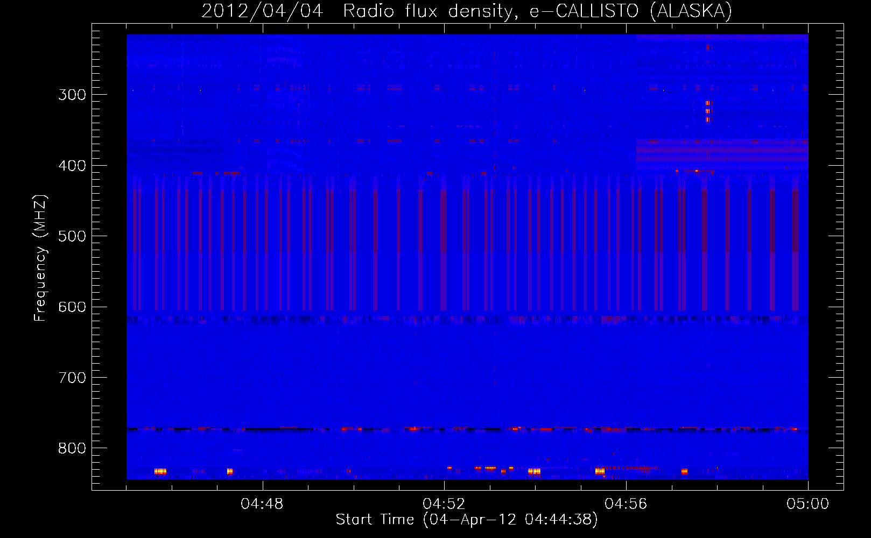
Task: Click the 05:00 time tick label
Action: 808,504
